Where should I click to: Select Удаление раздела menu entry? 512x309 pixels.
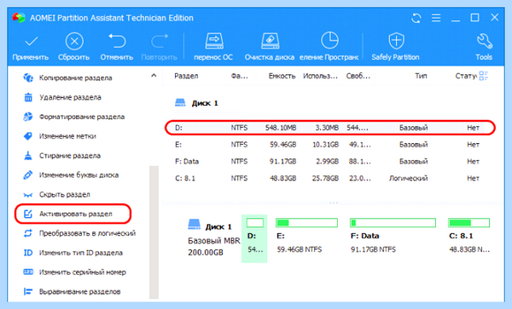click(70, 97)
